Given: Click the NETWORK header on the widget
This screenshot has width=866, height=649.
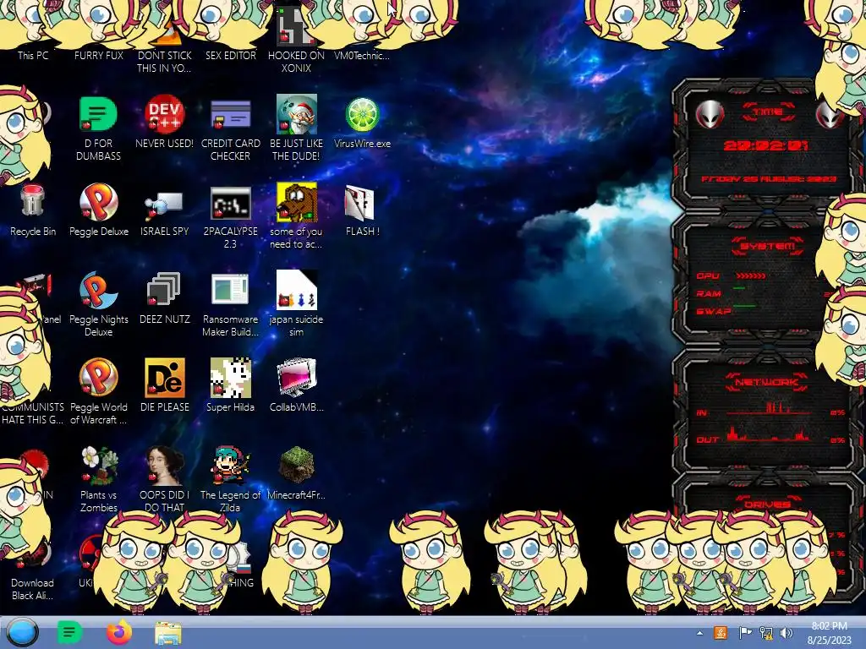Looking at the screenshot, I should coord(766,382).
